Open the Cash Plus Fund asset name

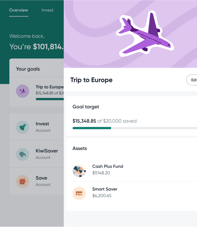click(x=108, y=167)
